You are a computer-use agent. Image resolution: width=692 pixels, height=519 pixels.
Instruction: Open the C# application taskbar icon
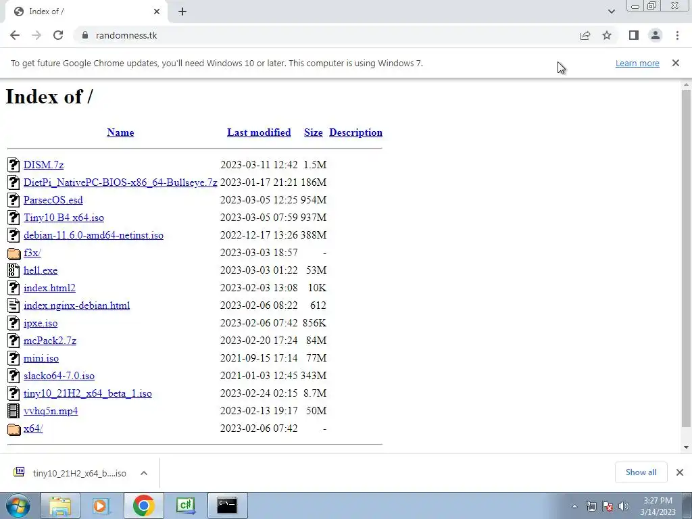tap(185, 505)
